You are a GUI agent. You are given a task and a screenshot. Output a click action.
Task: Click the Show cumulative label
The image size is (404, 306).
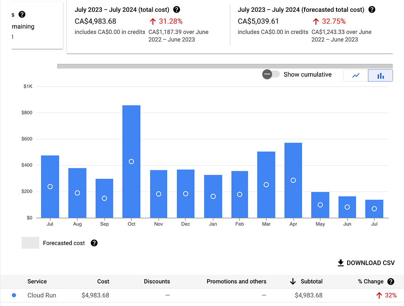[x=308, y=74]
